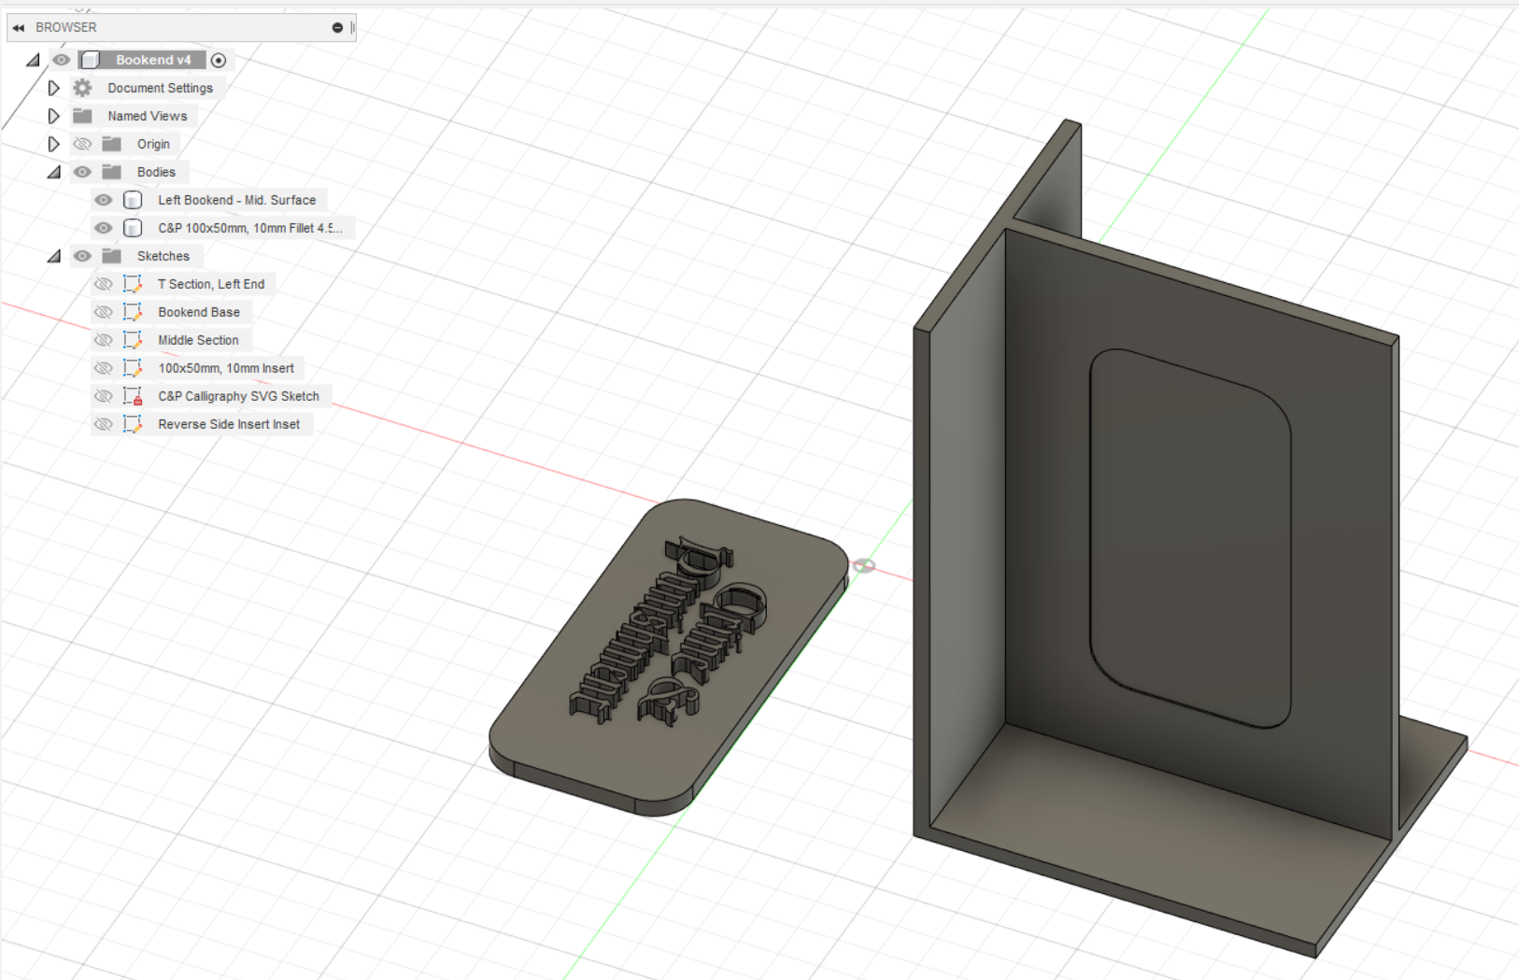Image resolution: width=1519 pixels, height=980 pixels.
Task: Click the Bookend v4 name label
Action: coord(155,59)
